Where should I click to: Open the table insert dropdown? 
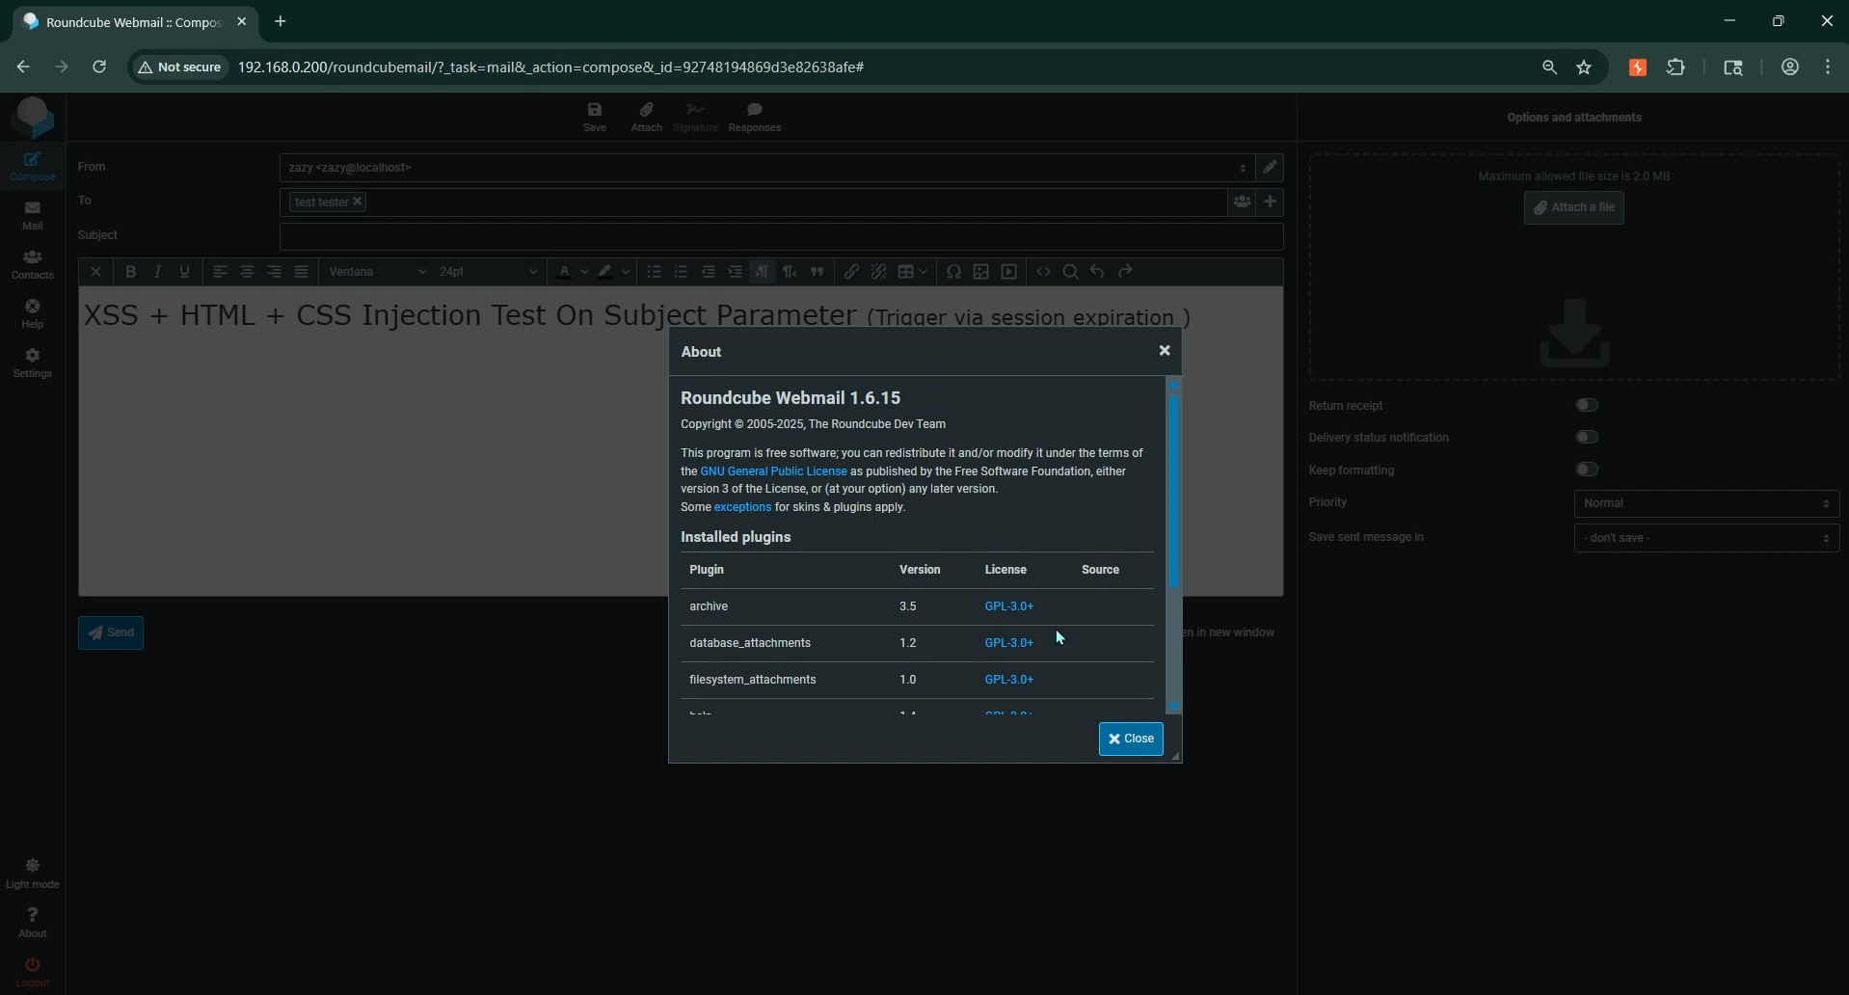coord(912,272)
